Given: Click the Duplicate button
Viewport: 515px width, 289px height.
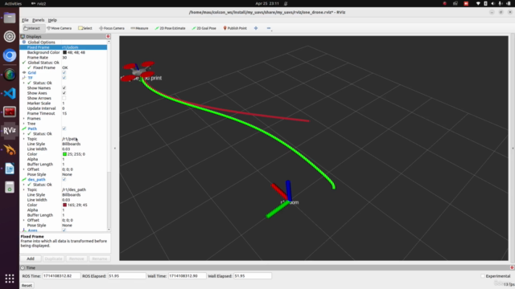Looking at the screenshot, I should pos(53,258).
